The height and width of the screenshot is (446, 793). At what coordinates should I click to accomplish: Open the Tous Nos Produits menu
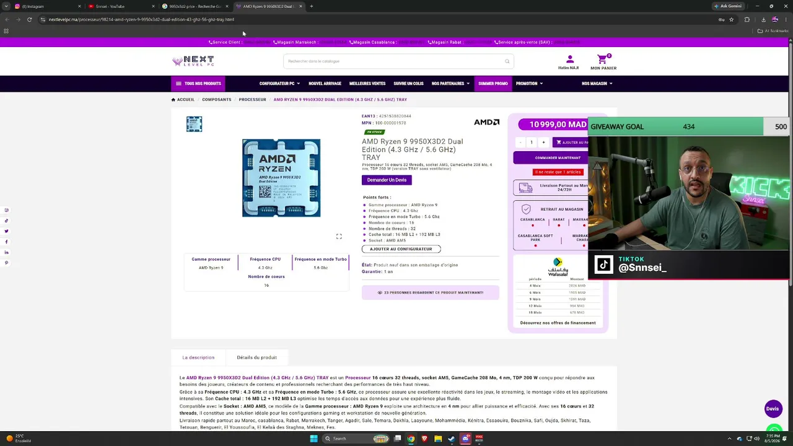[x=198, y=84]
